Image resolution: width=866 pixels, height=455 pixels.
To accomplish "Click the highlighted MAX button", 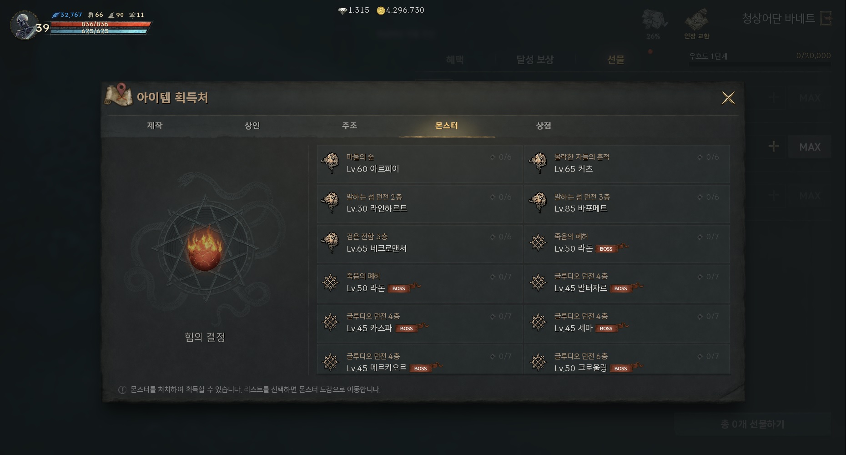I will click(810, 147).
